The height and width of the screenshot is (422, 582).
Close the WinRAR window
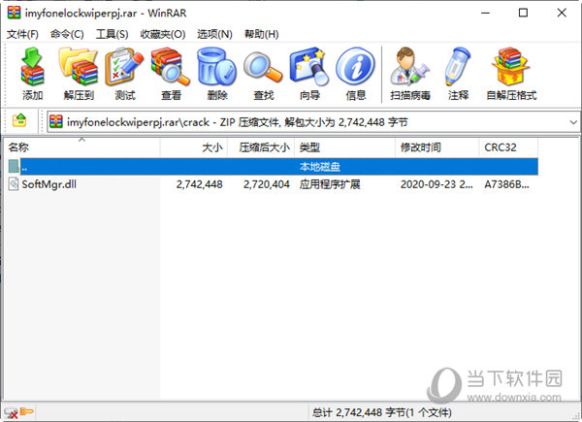562,13
